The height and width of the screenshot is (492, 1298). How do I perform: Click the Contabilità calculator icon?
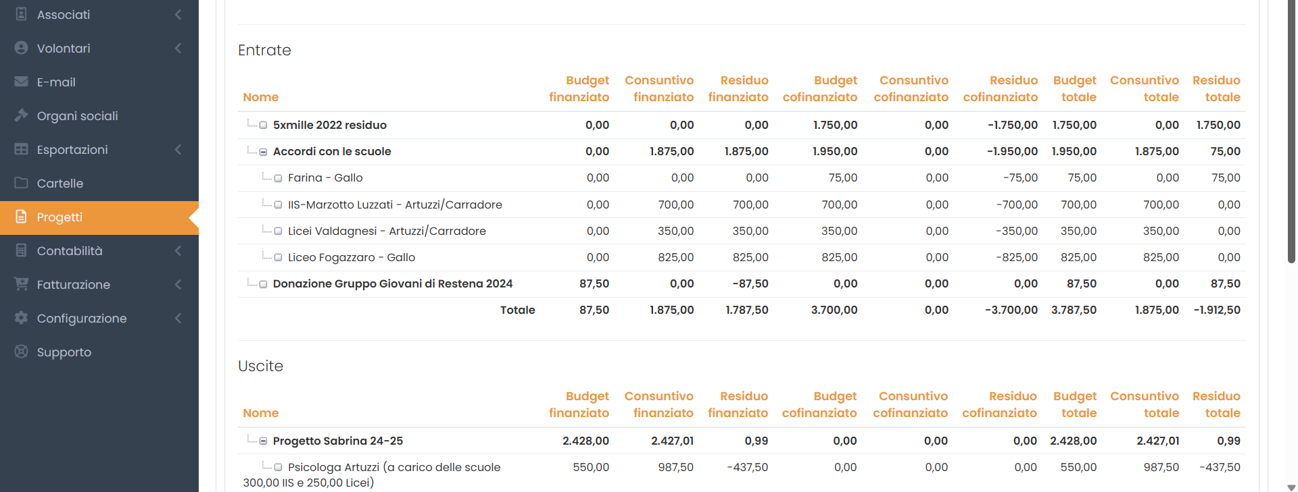click(21, 250)
